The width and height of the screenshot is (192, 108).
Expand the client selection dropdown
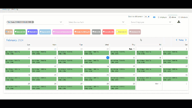(x=61, y=22)
